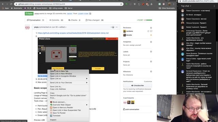218x122 pixels.
Task: Choose Save To Pocket
Action: (68, 113)
